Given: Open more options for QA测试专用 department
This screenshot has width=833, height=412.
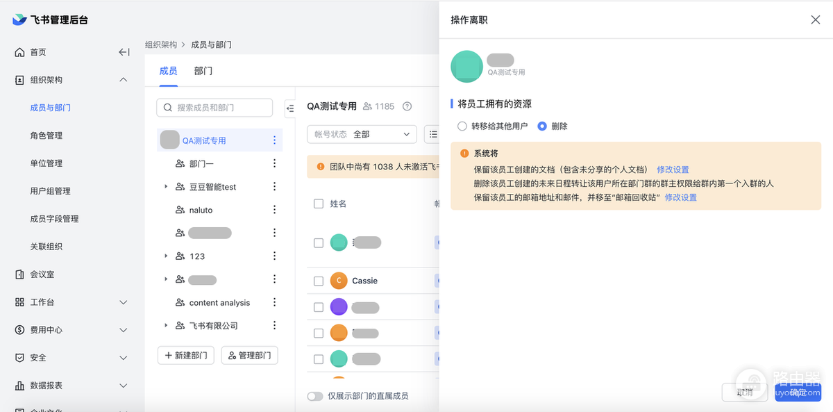Looking at the screenshot, I should tap(274, 140).
